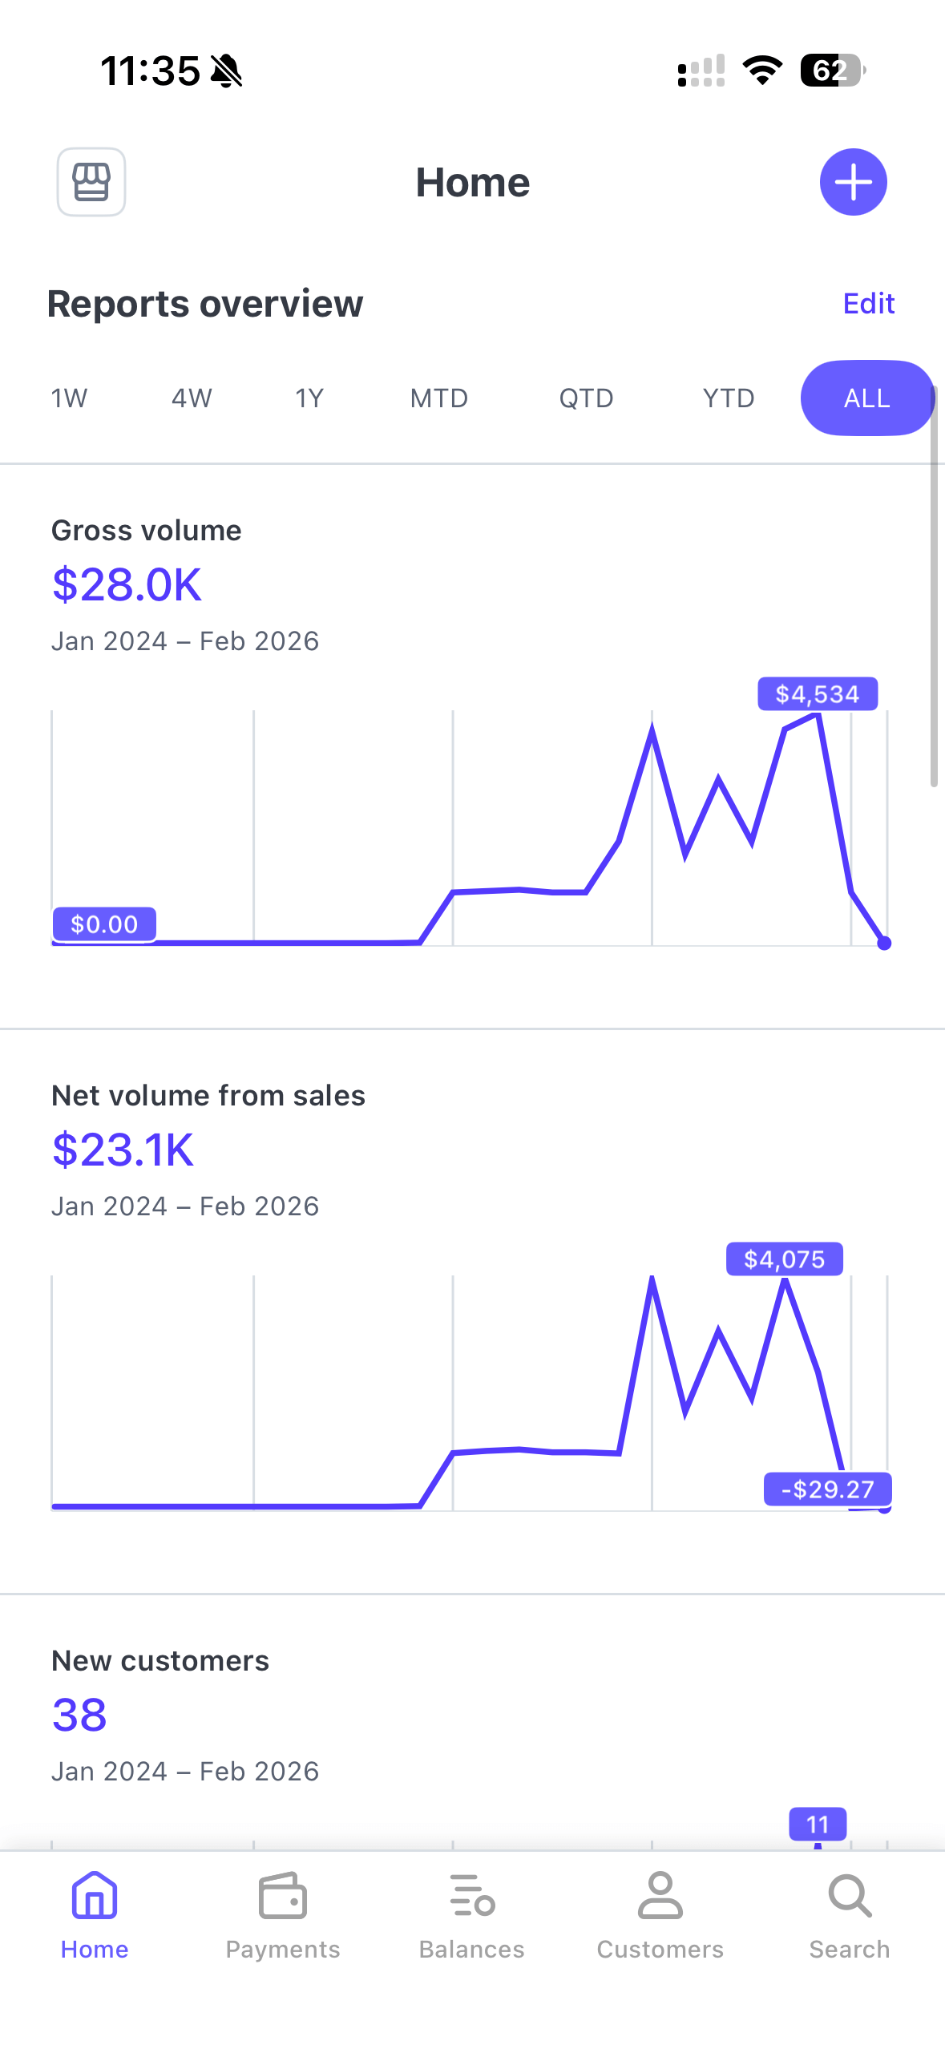The width and height of the screenshot is (945, 2049).
Task: Open the Customers tab
Action: [660, 1914]
